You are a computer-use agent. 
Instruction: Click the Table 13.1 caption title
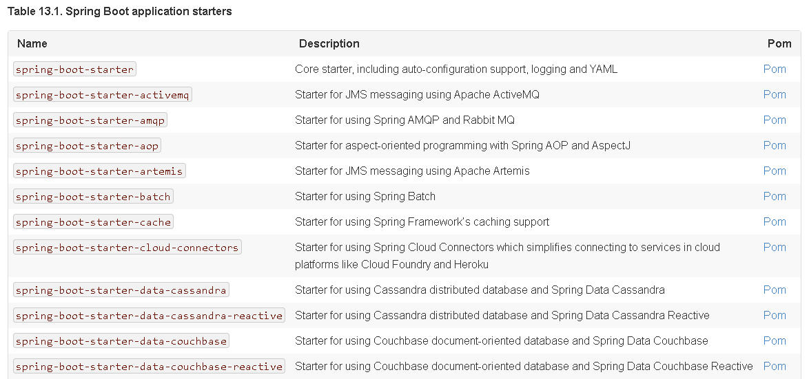[120, 12]
